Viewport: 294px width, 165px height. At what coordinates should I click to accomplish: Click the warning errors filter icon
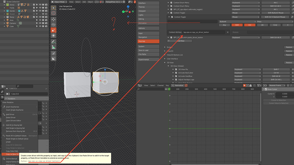click(x=250, y=86)
